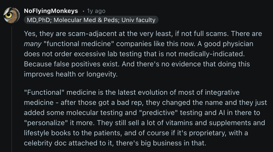
Task: Open NoFlyingMonkeys user profile
Action: coord(51,11)
